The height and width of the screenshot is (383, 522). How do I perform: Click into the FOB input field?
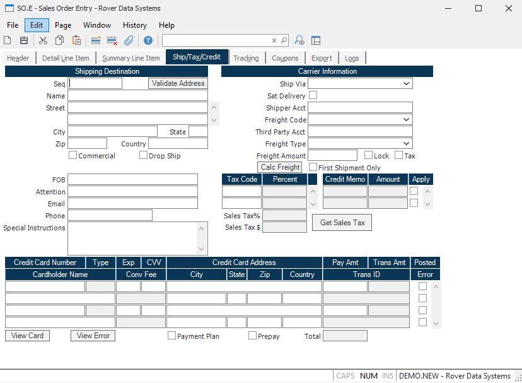click(132, 179)
